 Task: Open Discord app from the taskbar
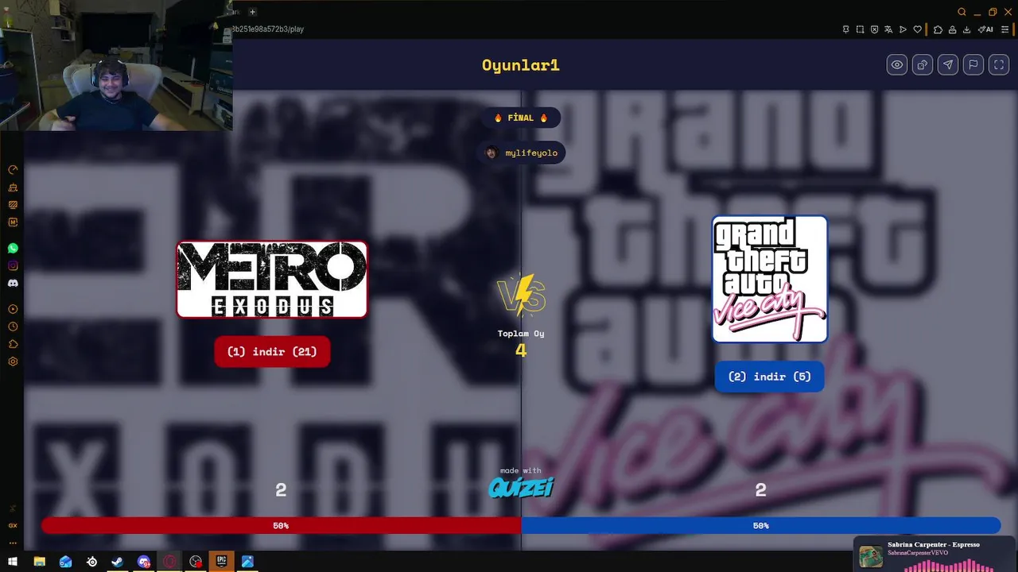(x=143, y=562)
